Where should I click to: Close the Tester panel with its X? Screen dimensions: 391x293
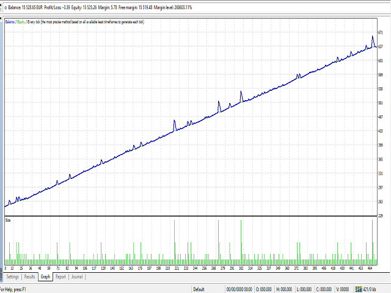pyautogui.click(x=1, y=18)
